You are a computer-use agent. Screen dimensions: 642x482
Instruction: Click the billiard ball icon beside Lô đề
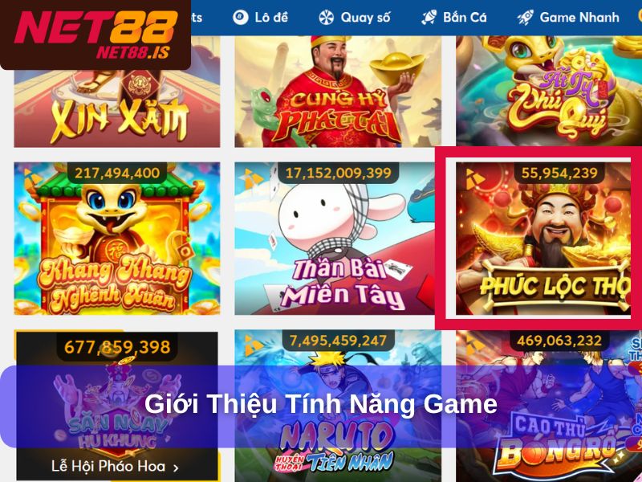click(240, 18)
